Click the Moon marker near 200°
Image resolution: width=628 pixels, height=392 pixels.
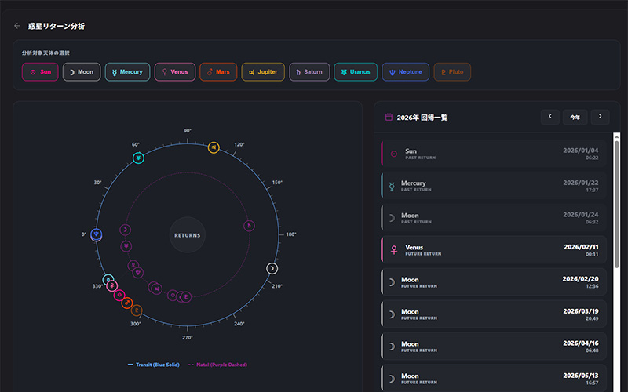coord(272,268)
